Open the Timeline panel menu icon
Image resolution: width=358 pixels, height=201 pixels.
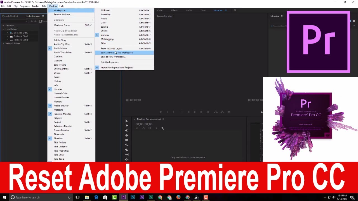pyautogui.click(x=163, y=119)
